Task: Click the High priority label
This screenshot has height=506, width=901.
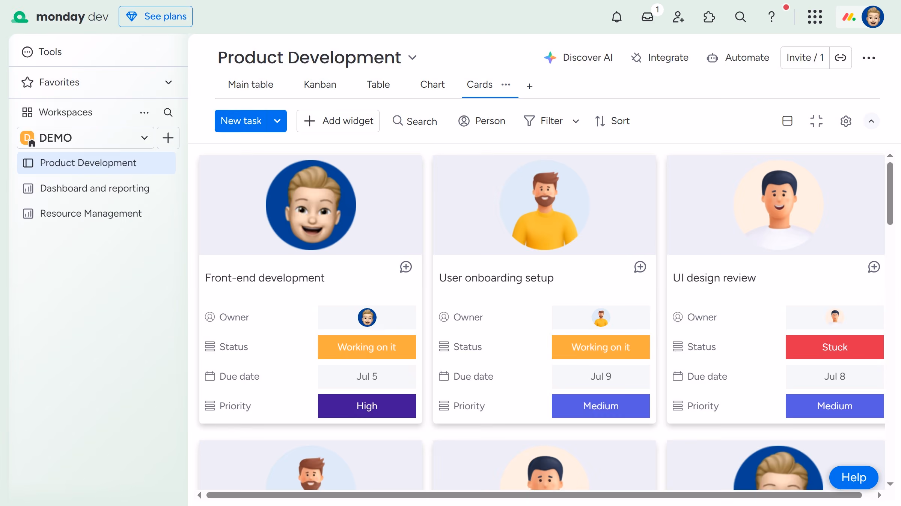Action: point(367,406)
